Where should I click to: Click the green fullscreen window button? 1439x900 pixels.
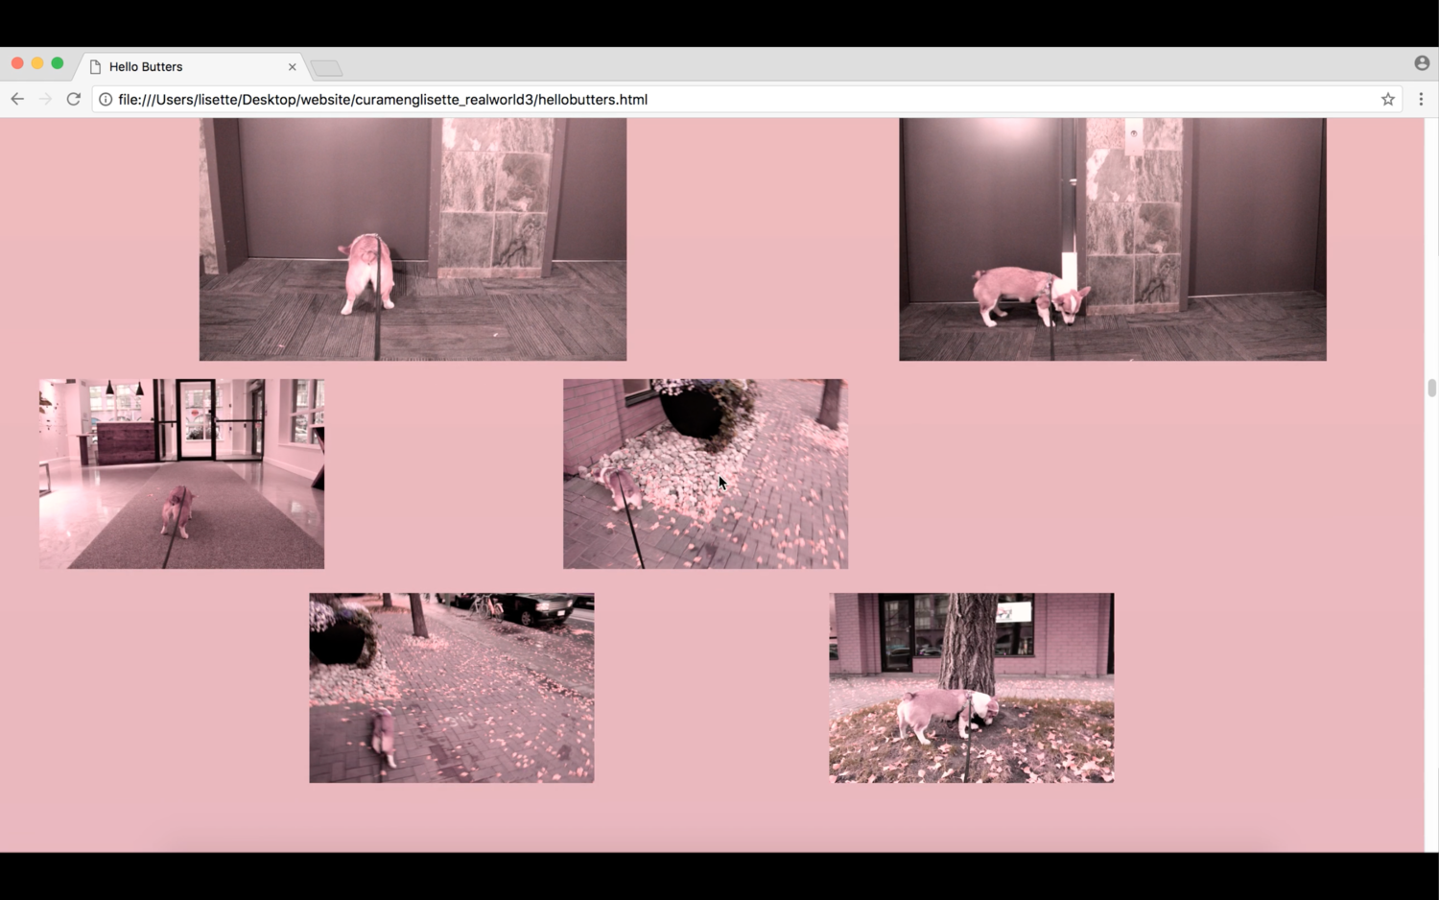[58, 63]
